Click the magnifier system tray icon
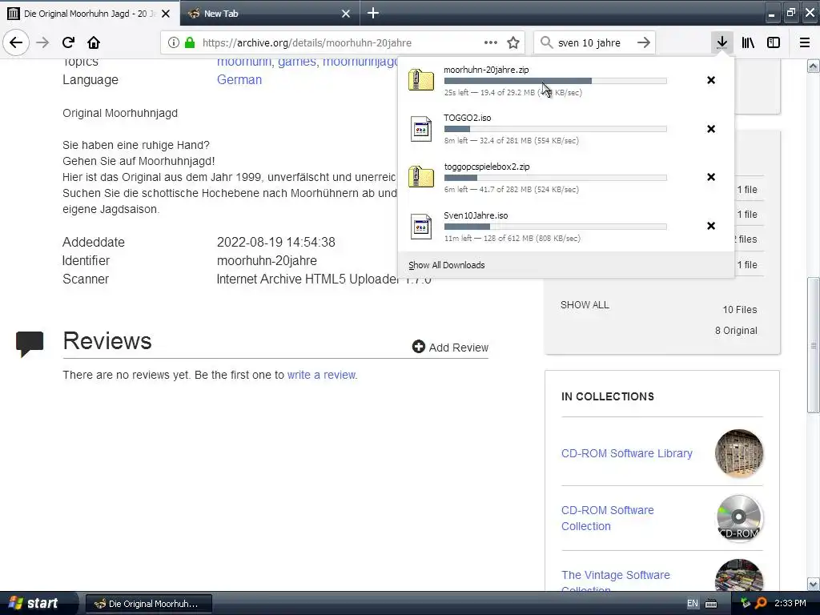Screen dimensions: 820x615 761,604
